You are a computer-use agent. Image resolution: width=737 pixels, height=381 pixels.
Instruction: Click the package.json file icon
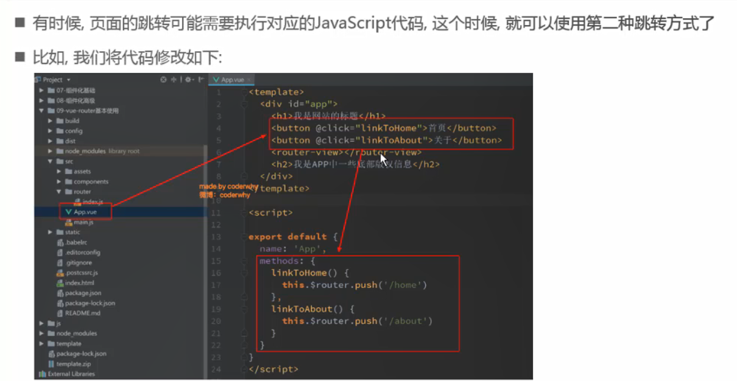point(60,293)
